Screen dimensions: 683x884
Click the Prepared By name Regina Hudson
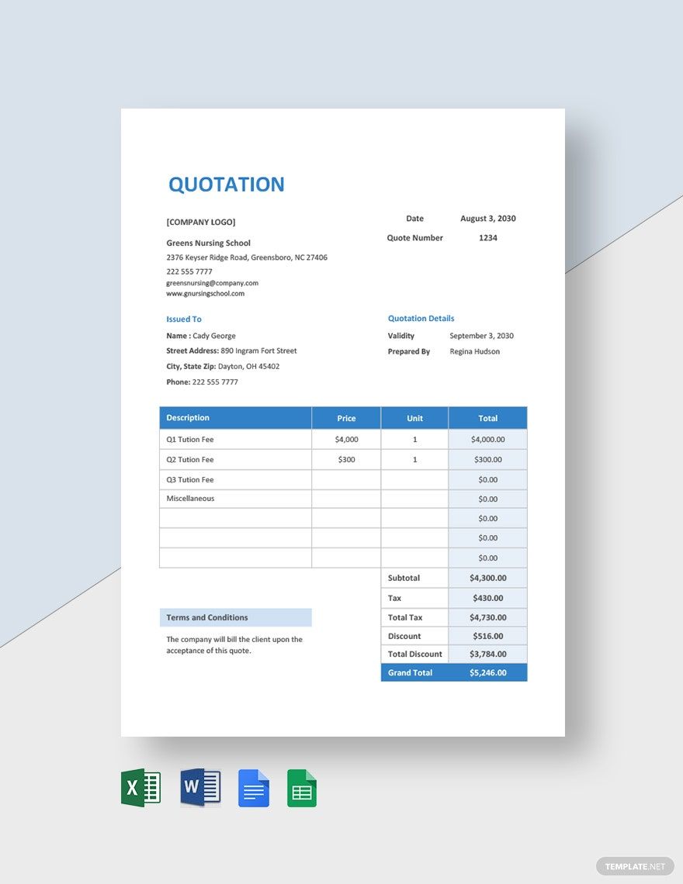[474, 351]
